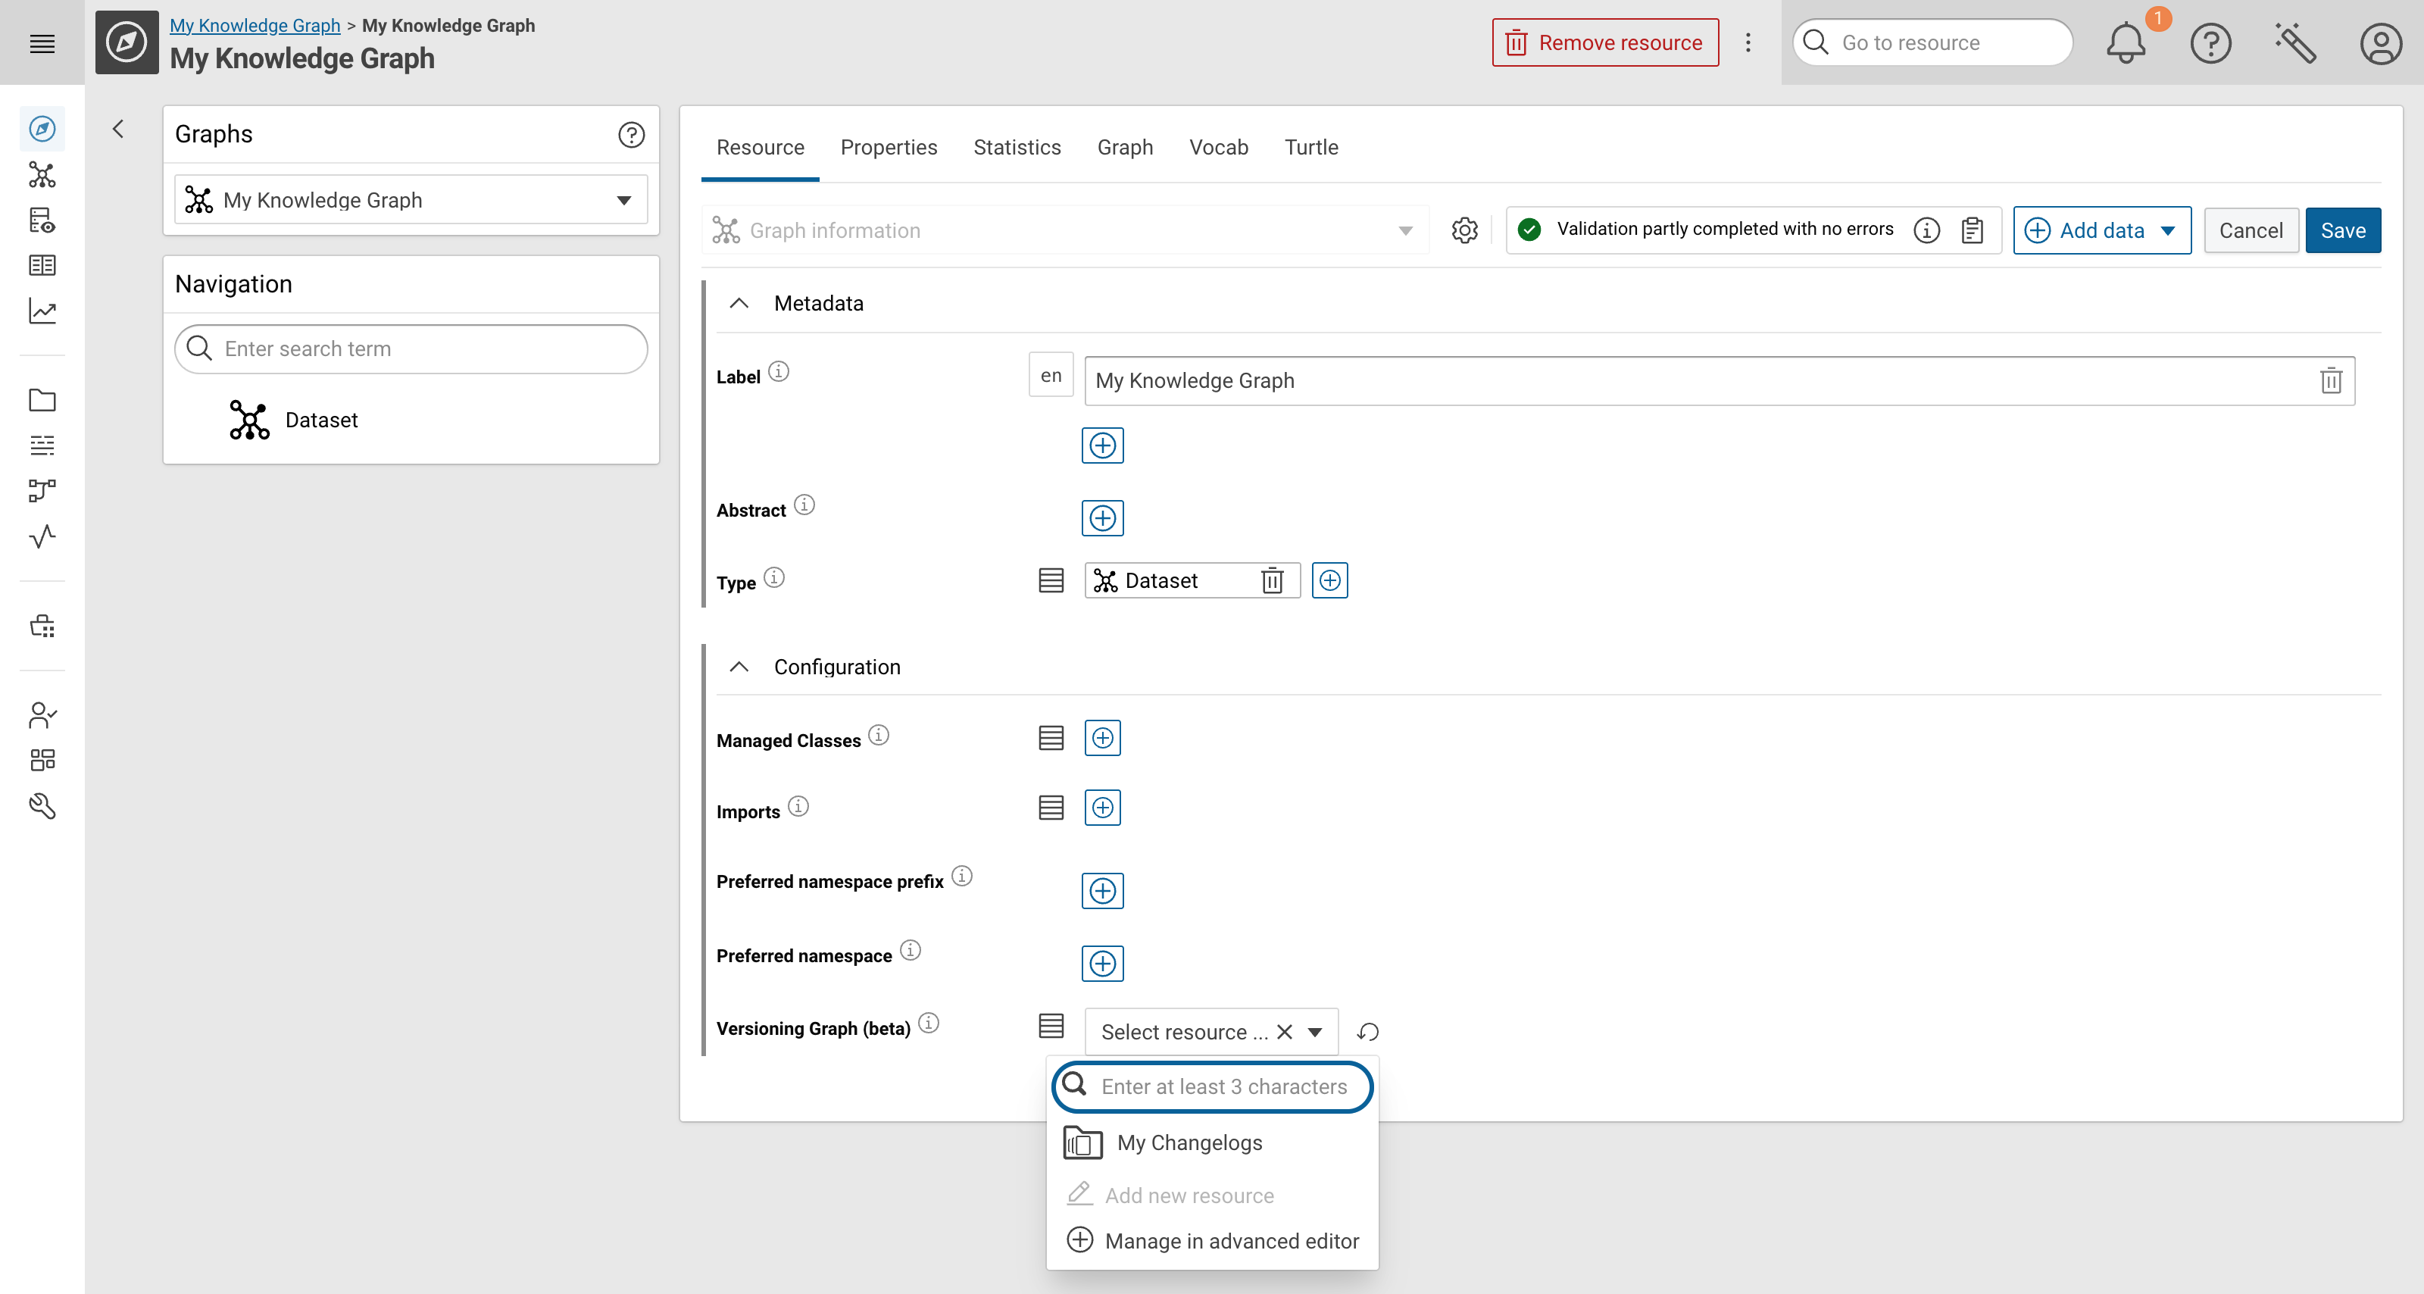Screen dimensions: 2424x1294
Task: Switch to the Vocab tab
Action: (1219, 148)
